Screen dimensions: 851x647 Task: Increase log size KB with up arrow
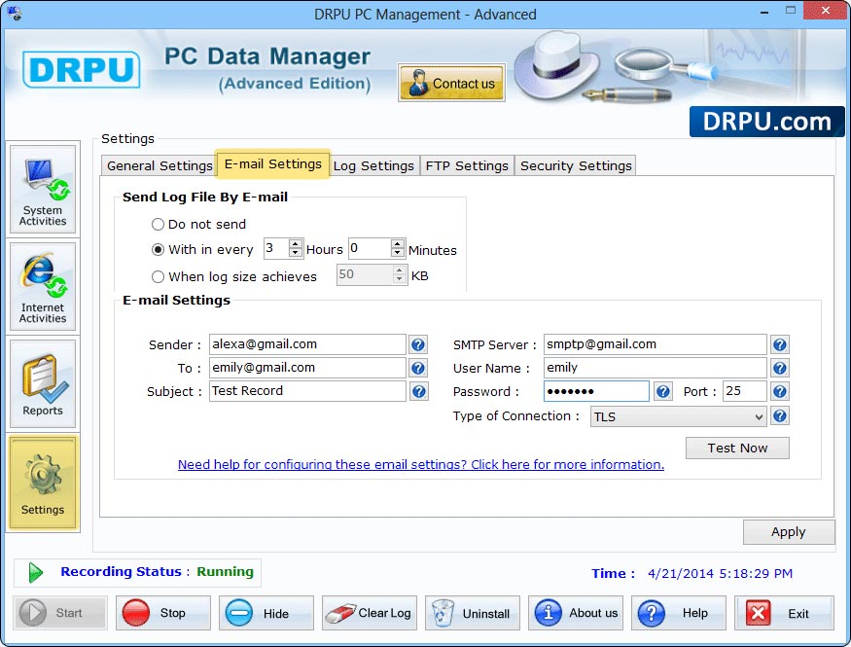click(x=400, y=270)
